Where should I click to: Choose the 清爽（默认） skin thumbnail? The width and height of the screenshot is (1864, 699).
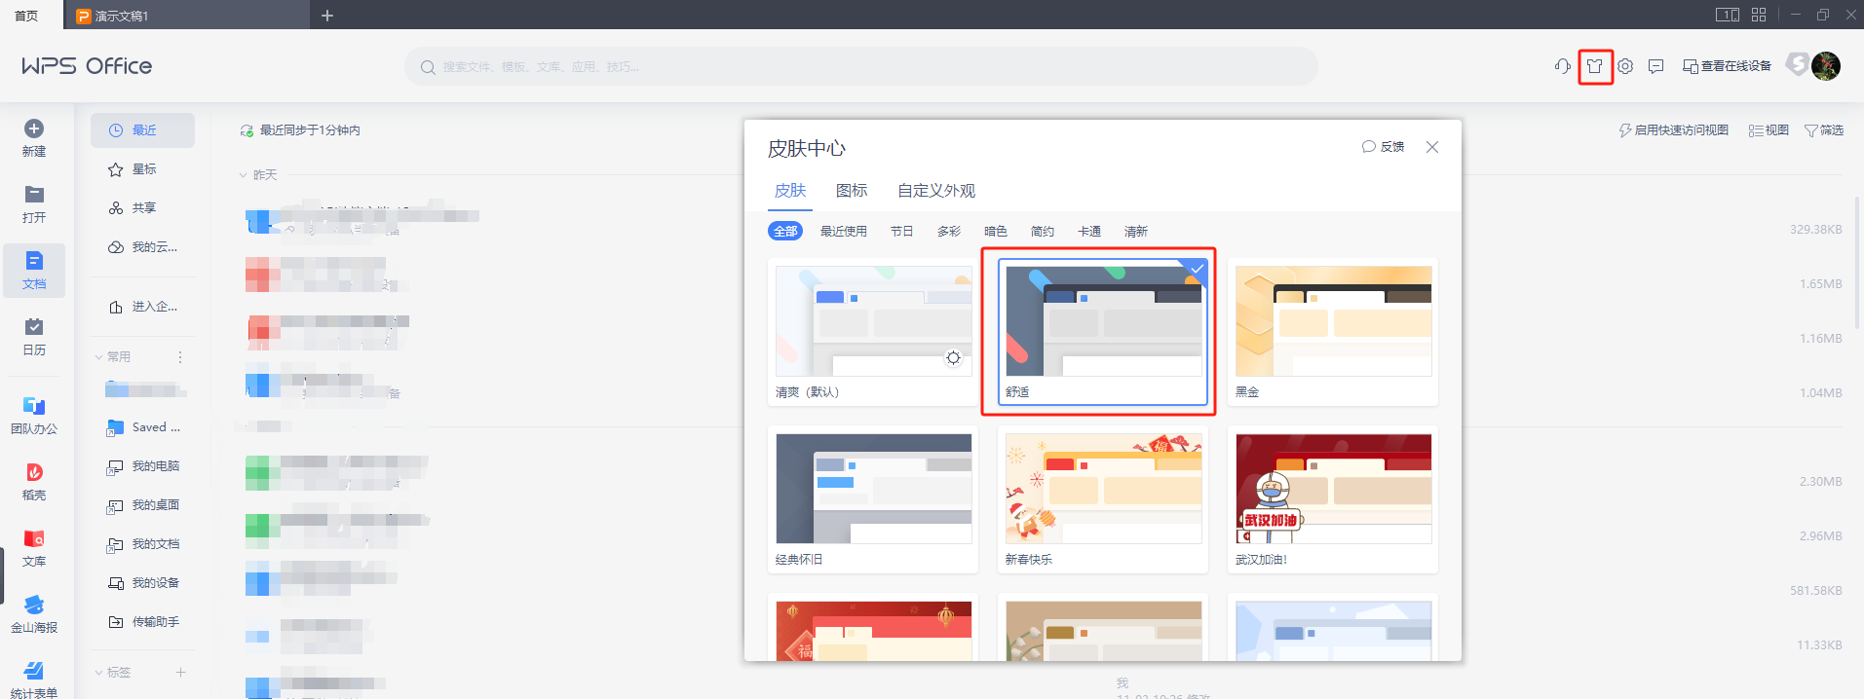tap(873, 332)
